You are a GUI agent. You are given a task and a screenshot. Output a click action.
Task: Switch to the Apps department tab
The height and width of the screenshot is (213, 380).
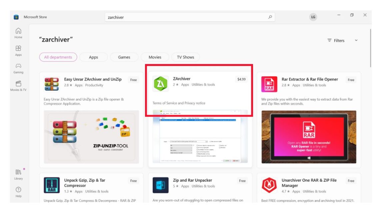93,57
